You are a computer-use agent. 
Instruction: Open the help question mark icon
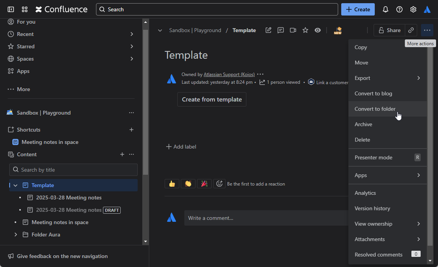[399, 9]
